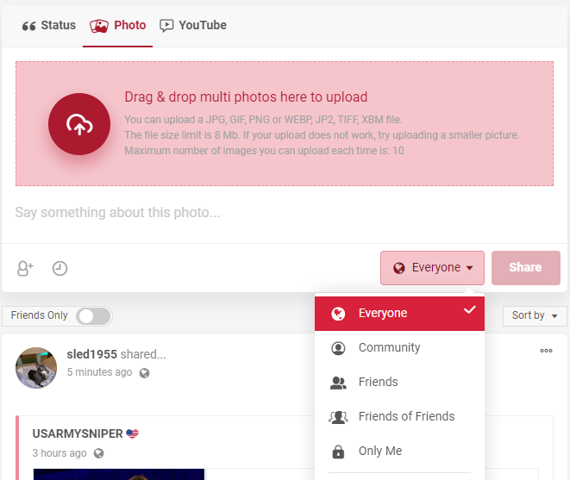The width and height of the screenshot is (570, 480).
Task: Click the Share button
Action: coord(526,268)
